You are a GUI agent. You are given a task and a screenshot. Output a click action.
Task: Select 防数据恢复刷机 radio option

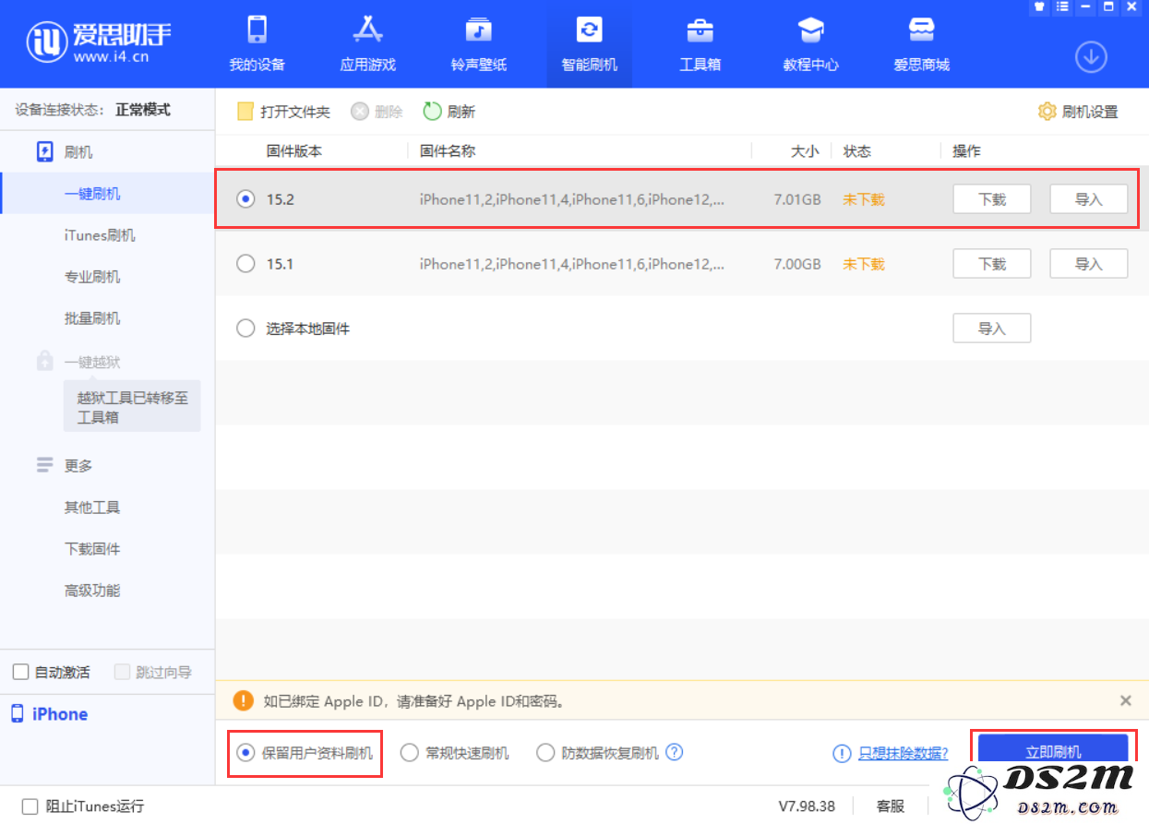[545, 753]
